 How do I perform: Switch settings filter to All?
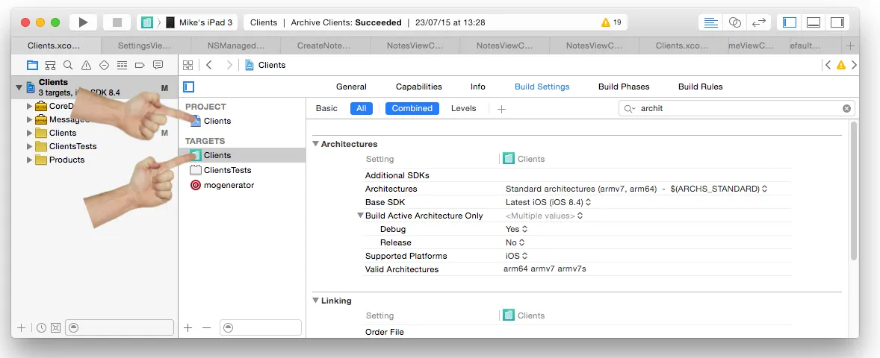[362, 109]
